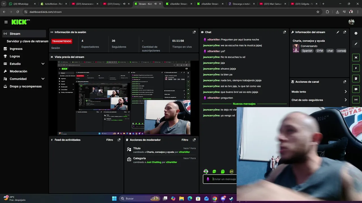Pop out the Información del stream panel

(x=344, y=32)
